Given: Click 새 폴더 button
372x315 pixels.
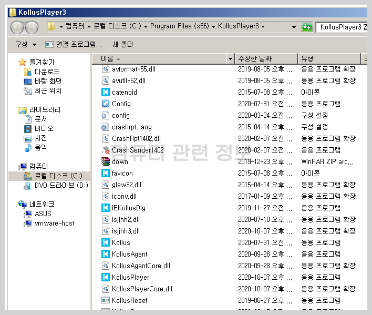Looking at the screenshot, I should click(x=122, y=44).
